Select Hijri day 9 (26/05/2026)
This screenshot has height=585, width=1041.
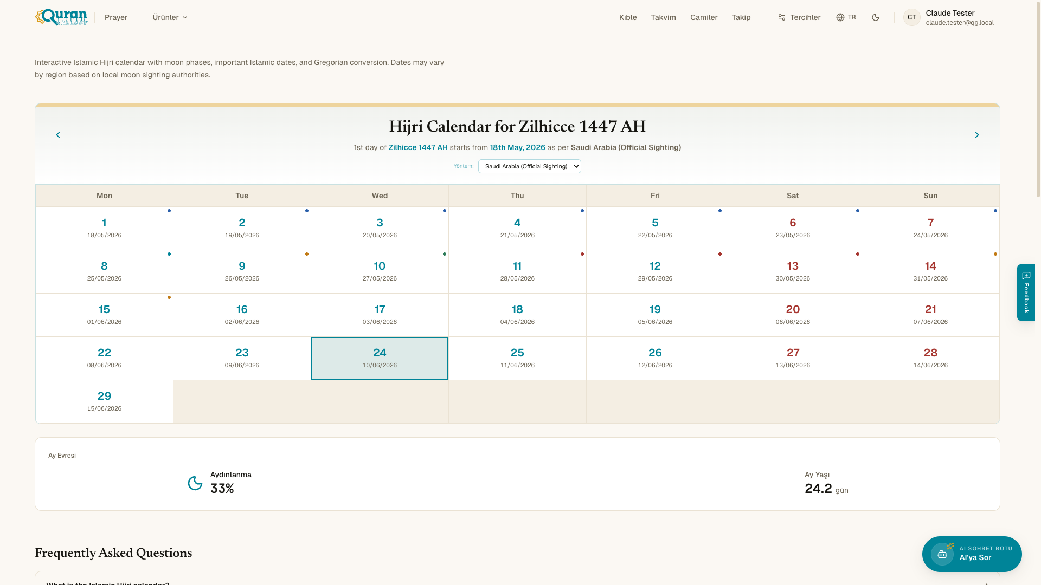[242, 271]
